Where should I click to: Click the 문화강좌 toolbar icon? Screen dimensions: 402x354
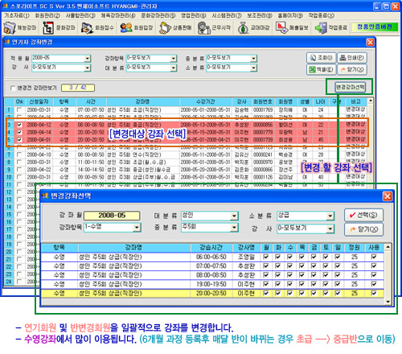point(59,27)
